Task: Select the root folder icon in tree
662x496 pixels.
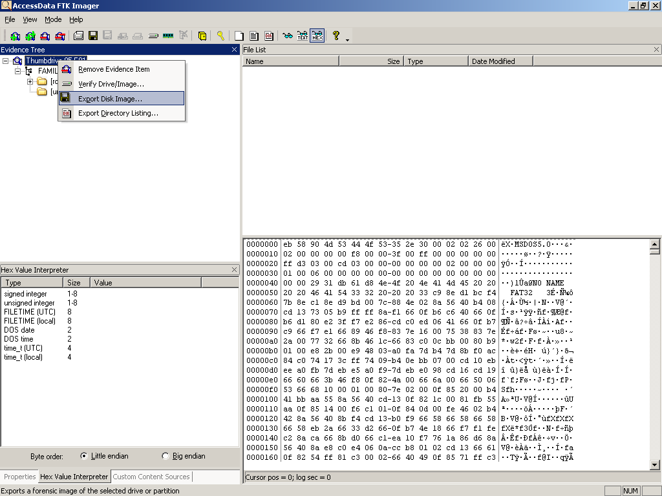Action: (x=42, y=81)
